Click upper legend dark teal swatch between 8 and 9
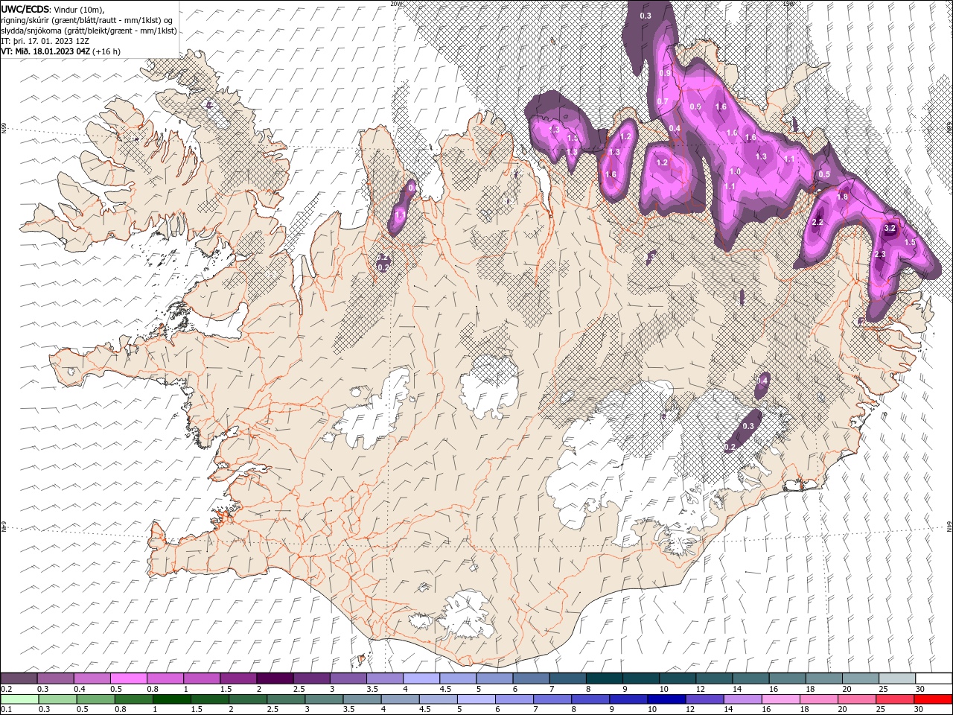The height and width of the screenshot is (715, 953). tap(605, 679)
